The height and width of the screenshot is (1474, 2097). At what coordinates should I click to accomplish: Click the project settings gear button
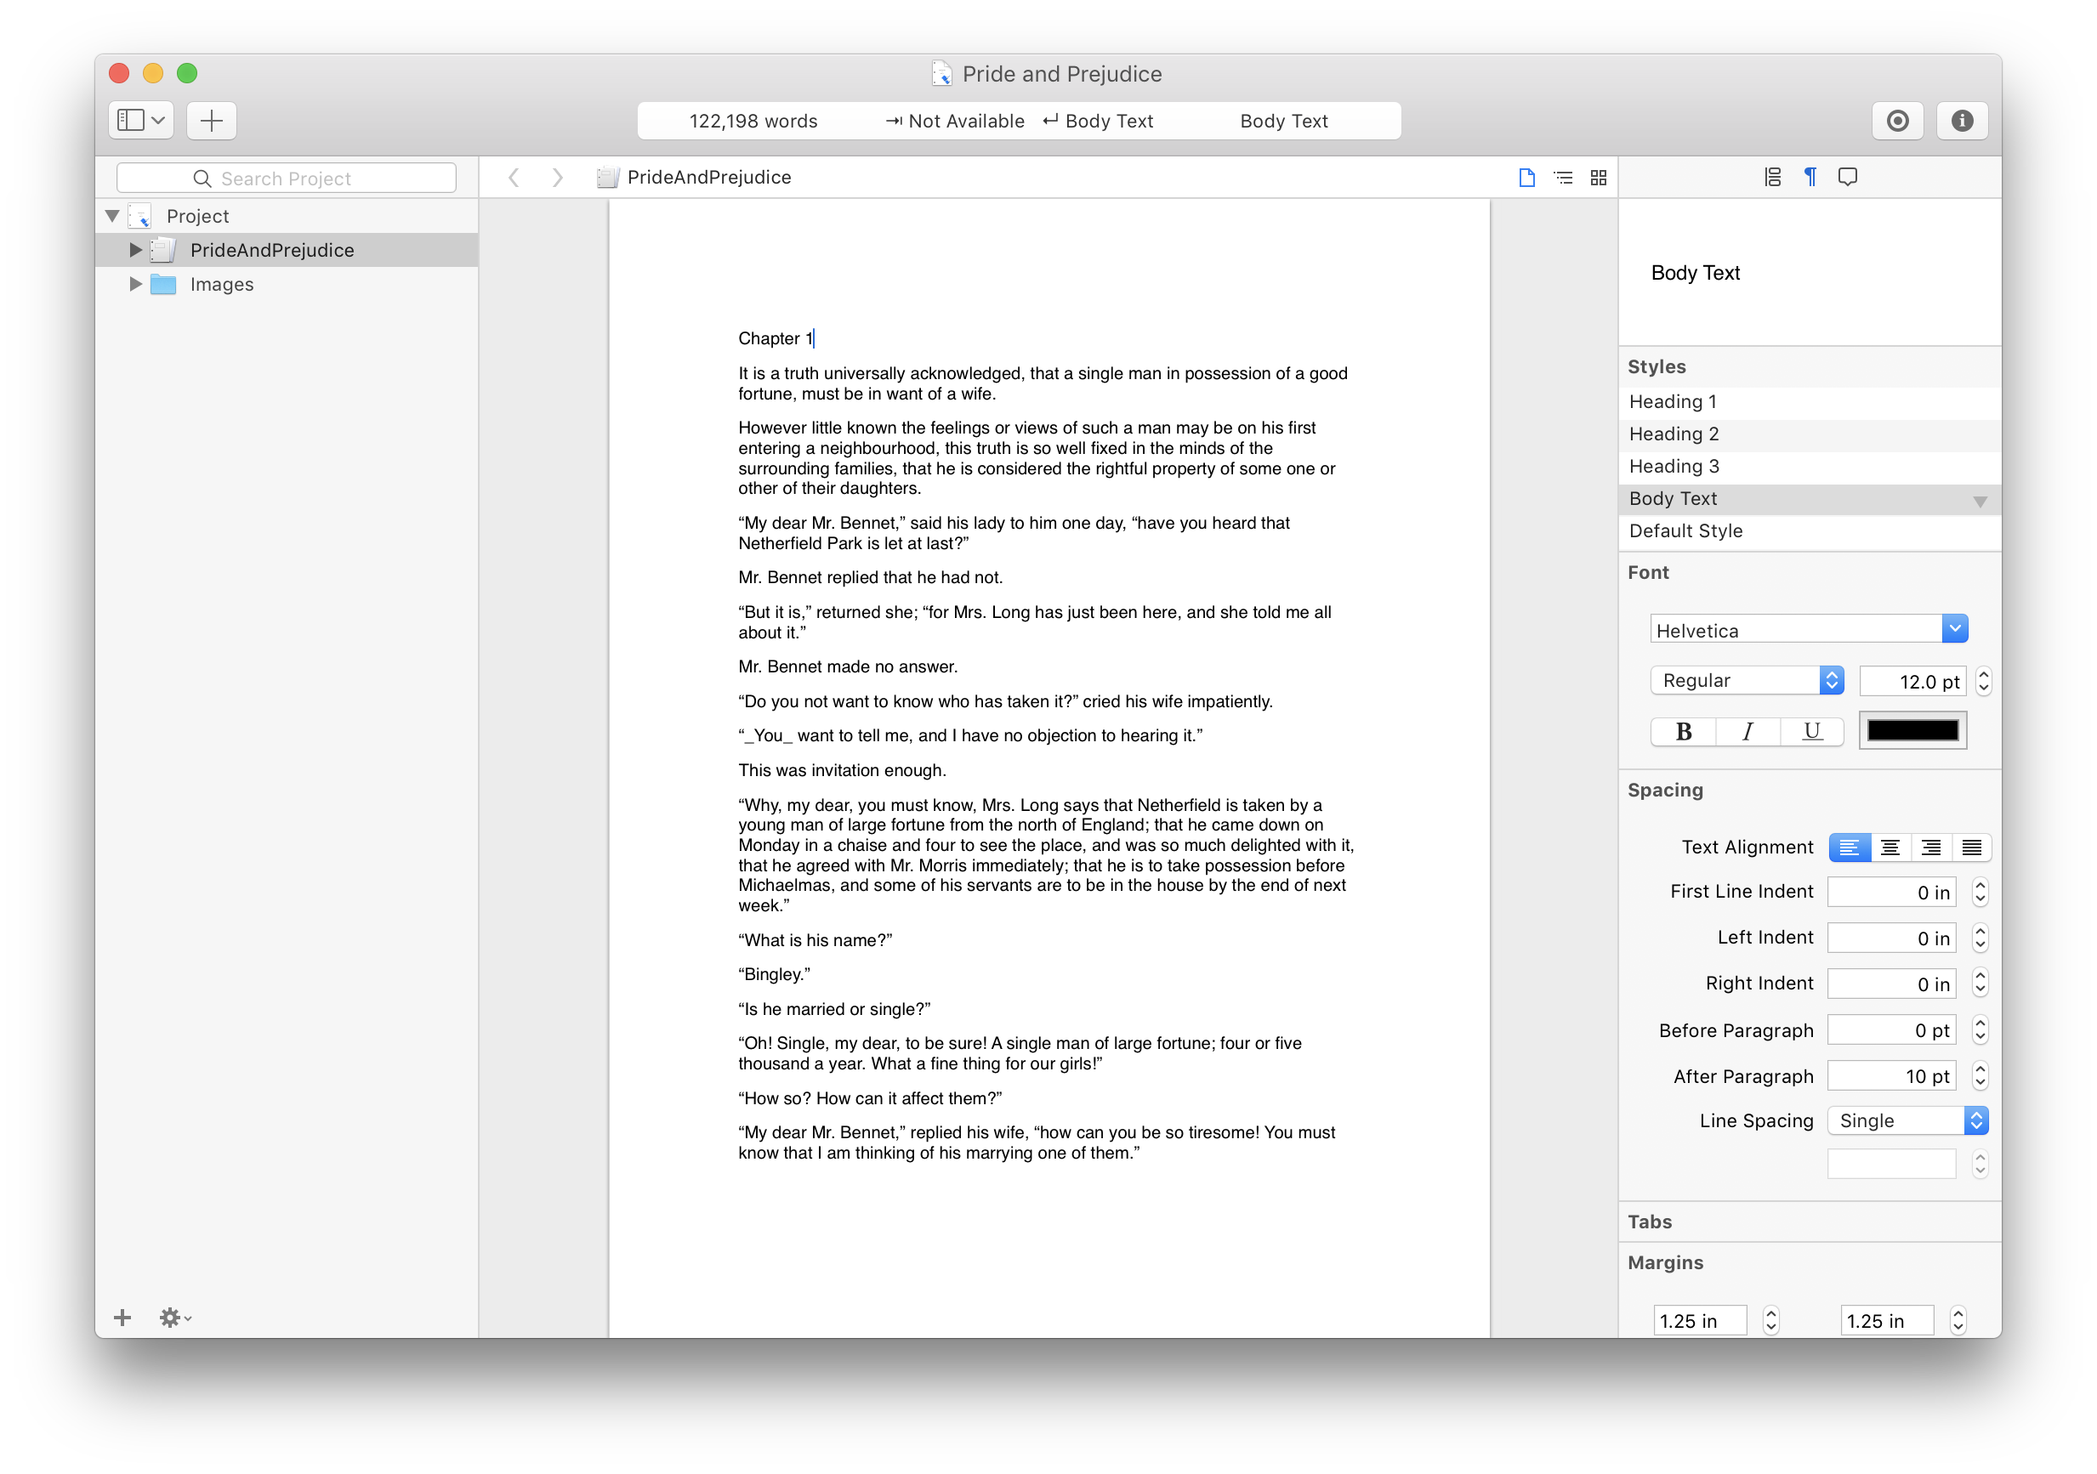tap(171, 1318)
